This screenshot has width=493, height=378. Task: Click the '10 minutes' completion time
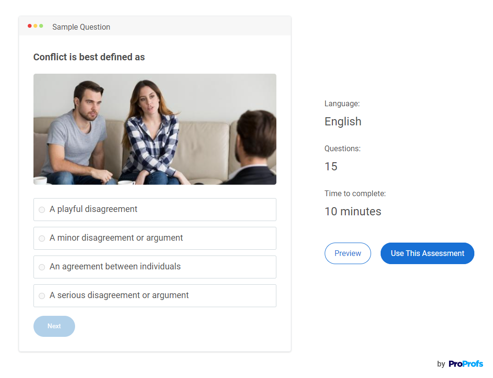352,211
